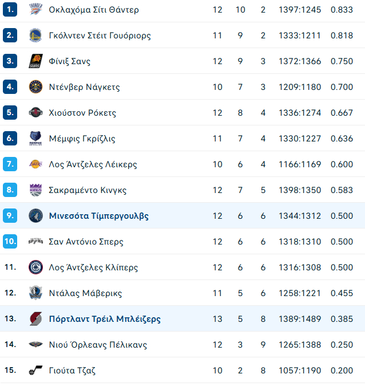The width and height of the screenshot is (365, 386).
Task: Select the Denver Nuggets logo icon
Action: click(x=35, y=87)
